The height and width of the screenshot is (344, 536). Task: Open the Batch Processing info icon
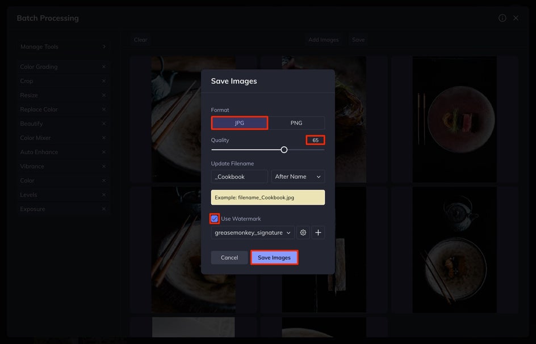pos(502,18)
